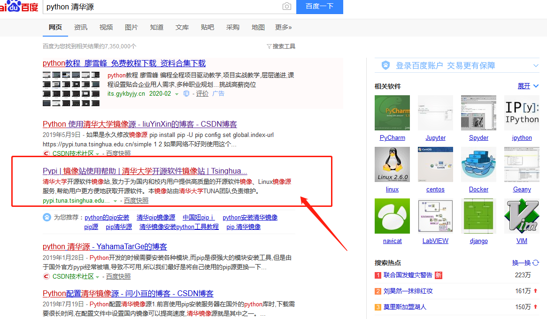Open the Baidu logo home link
Image resolution: width=547 pixels, height=319 pixels.
click(x=19, y=6)
